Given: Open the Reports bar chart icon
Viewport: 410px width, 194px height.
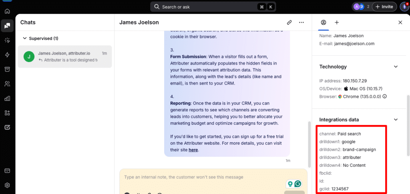Looking at the screenshot, I should (7, 99).
